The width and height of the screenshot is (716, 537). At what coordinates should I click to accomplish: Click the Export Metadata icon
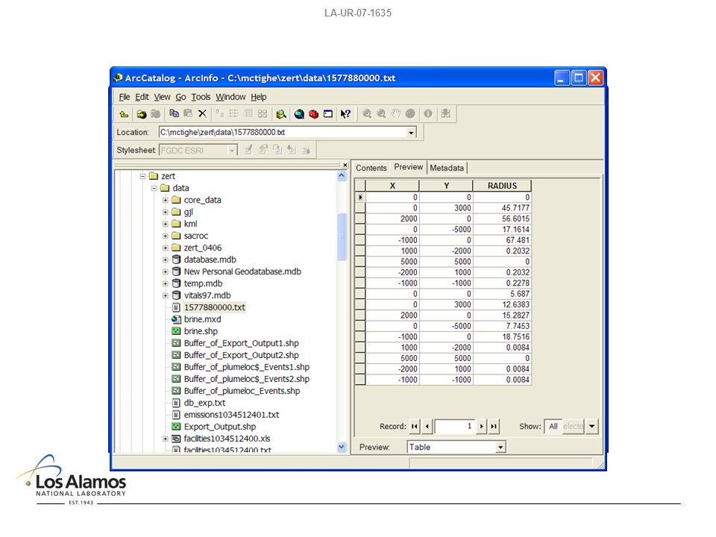point(306,150)
